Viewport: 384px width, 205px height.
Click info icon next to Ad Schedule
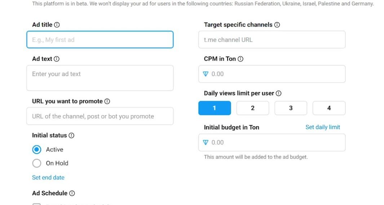pos(72,193)
